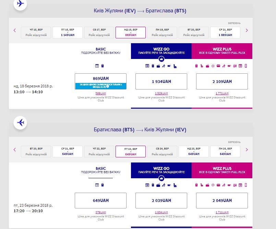Choose the Sunday 25 March return date
276x229 pixels.
[194, 152]
